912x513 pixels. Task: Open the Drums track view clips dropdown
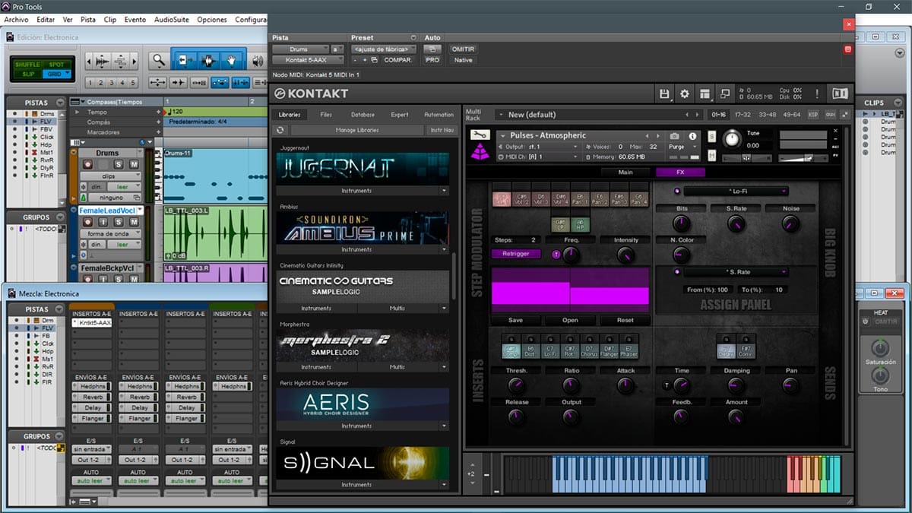click(x=112, y=176)
